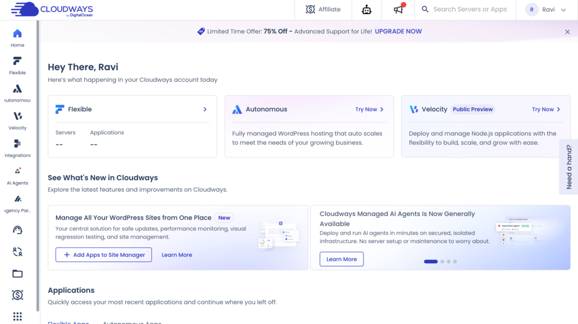
Task: Open Flexible card chevron arrow
Action: tap(205, 109)
